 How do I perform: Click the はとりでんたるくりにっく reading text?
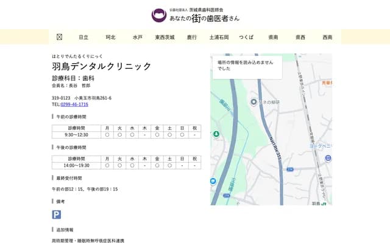point(77,56)
